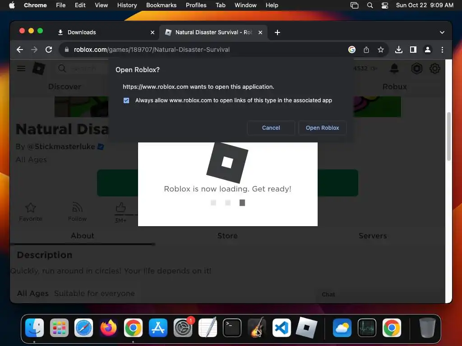
Task: Close the Natural Disaster Survival tab
Action: 260,32
